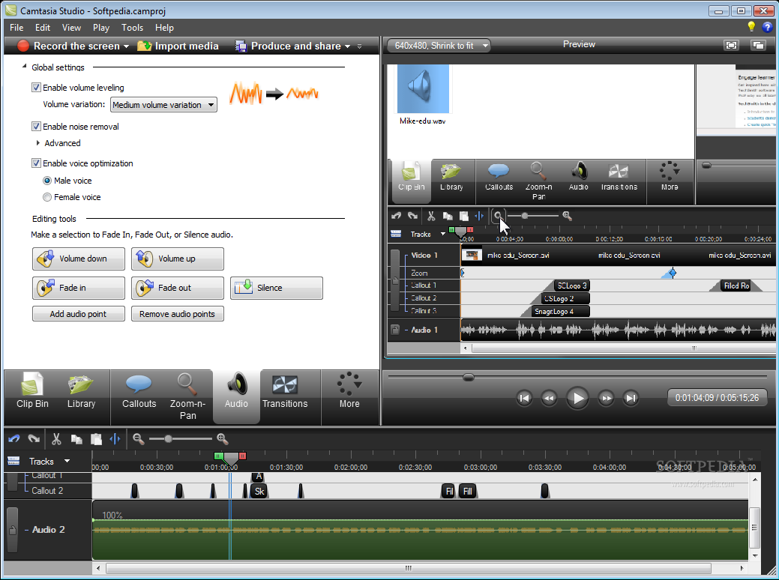Image resolution: width=779 pixels, height=580 pixels.
Task: Zoom in the main timeline magnifier icon
Action: coord(222,439)
